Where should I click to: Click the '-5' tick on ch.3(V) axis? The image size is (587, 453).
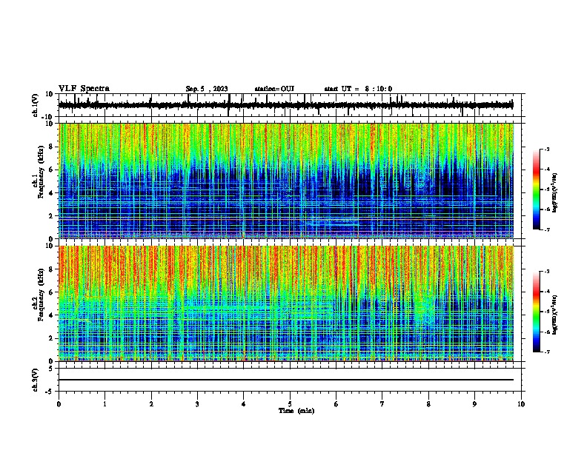tap(50, 392)
